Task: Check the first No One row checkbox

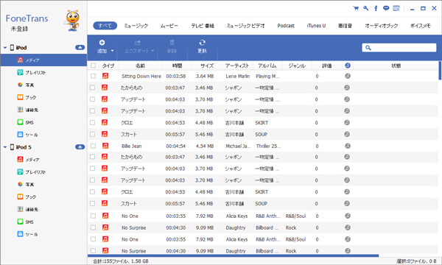Action: [x=93, y=216]
